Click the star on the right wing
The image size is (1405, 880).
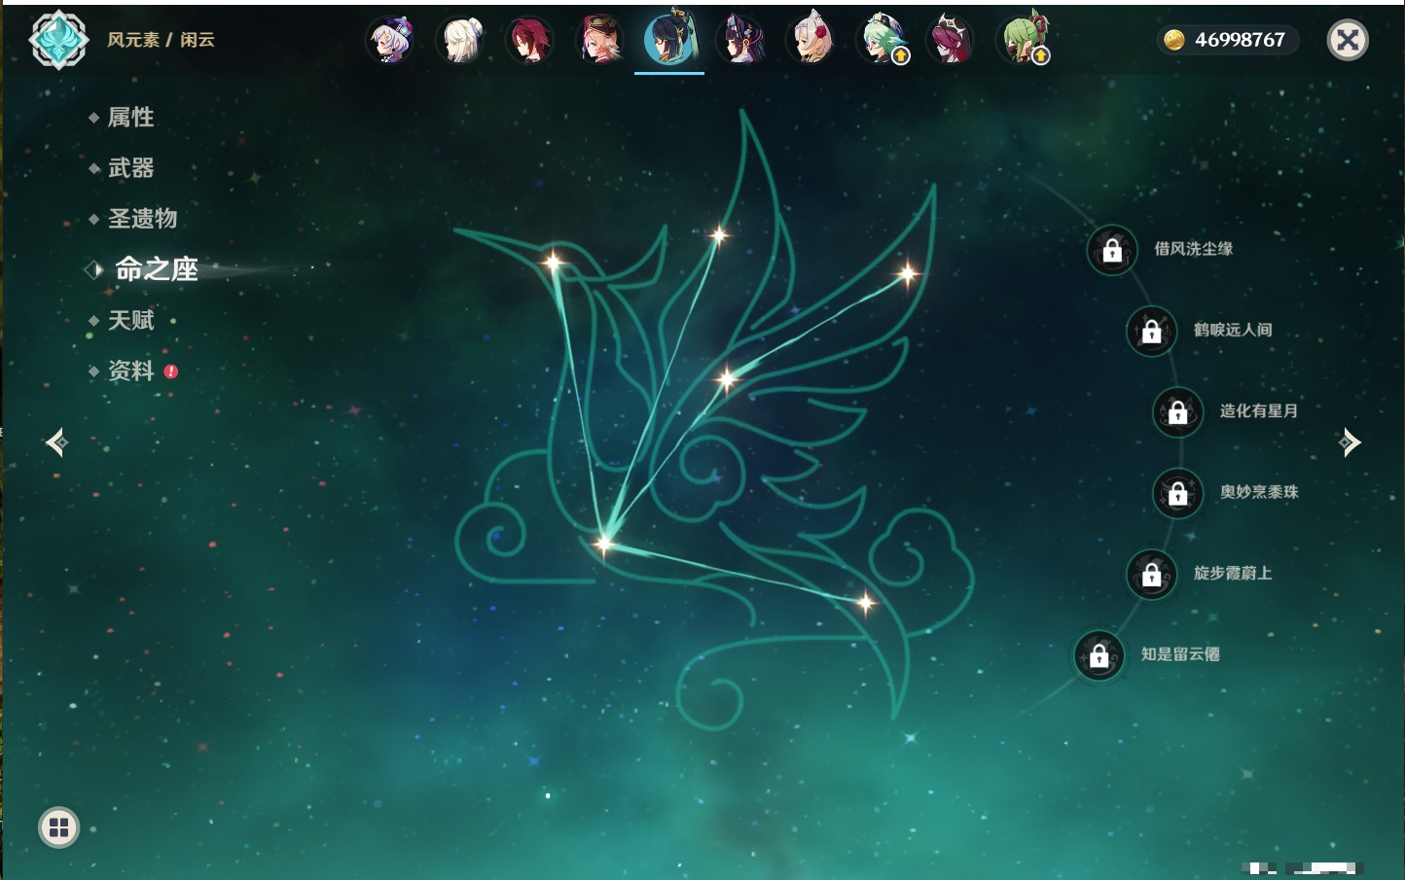coord(907,274)
